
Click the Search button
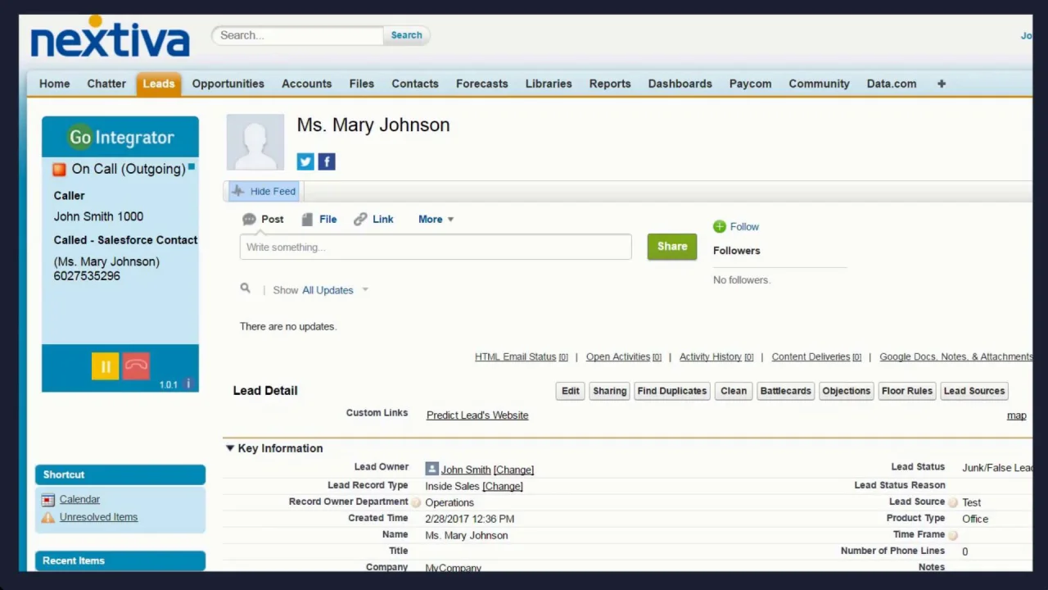(406, 35)
